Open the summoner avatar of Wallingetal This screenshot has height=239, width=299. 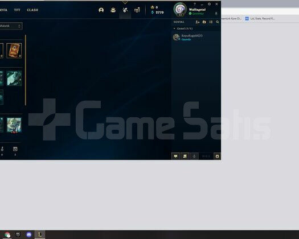180,9
